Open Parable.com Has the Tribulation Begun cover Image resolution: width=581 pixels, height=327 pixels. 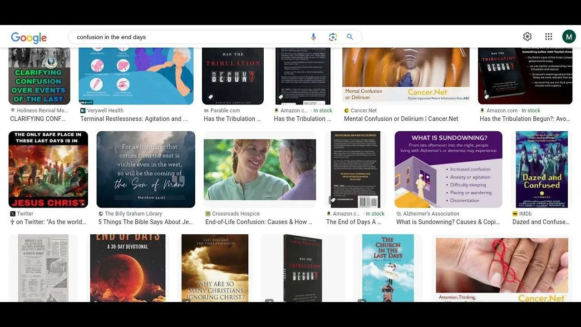[233, 76]
